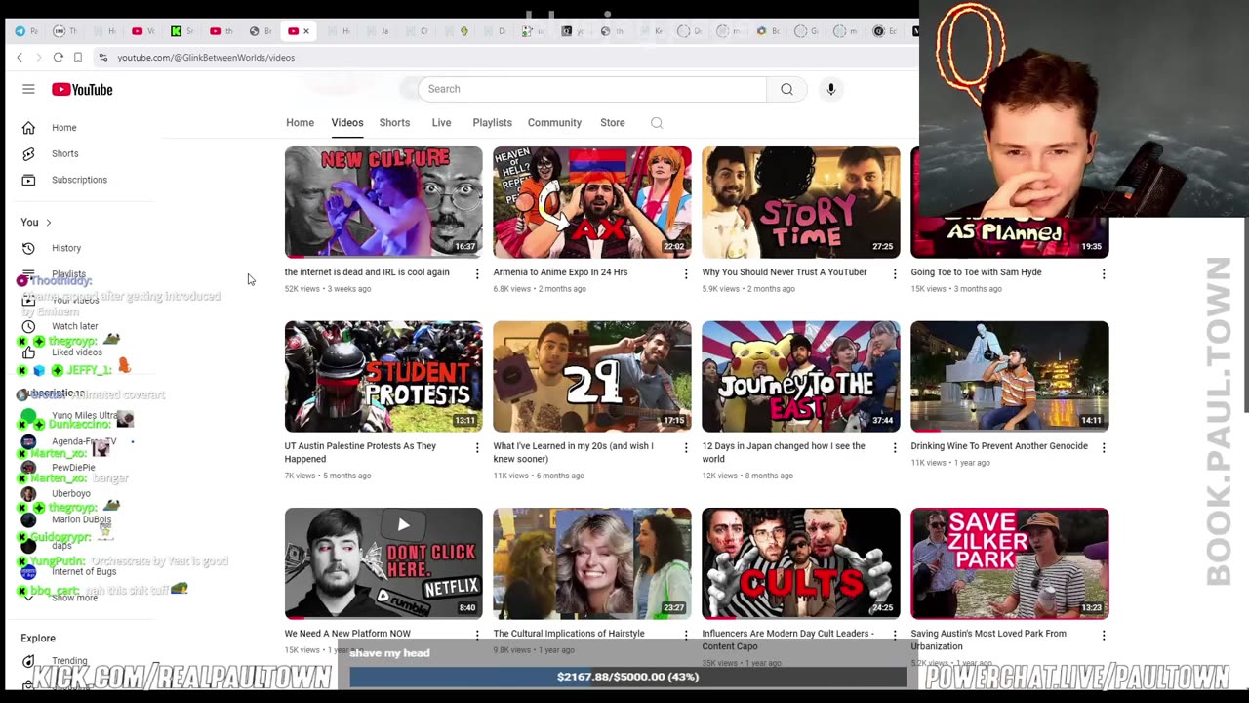
Task: Play the 'Dont Click Here' Netflix thumbnail
Action: (x=383, y=563)
